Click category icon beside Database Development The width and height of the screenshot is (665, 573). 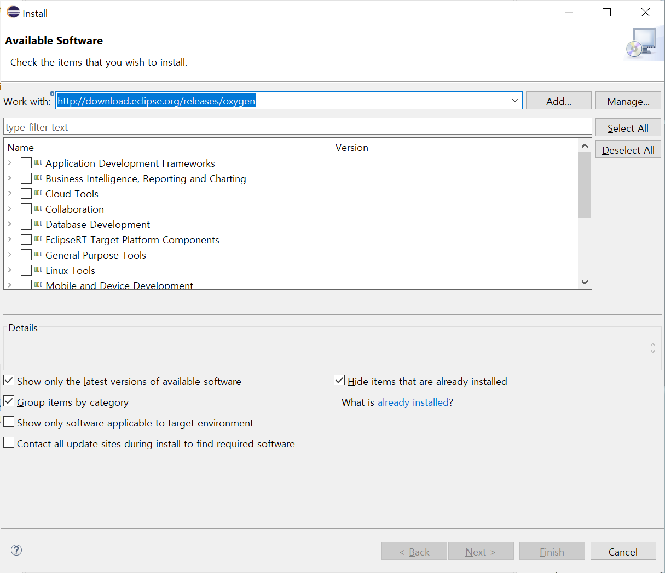pos(38,224)
